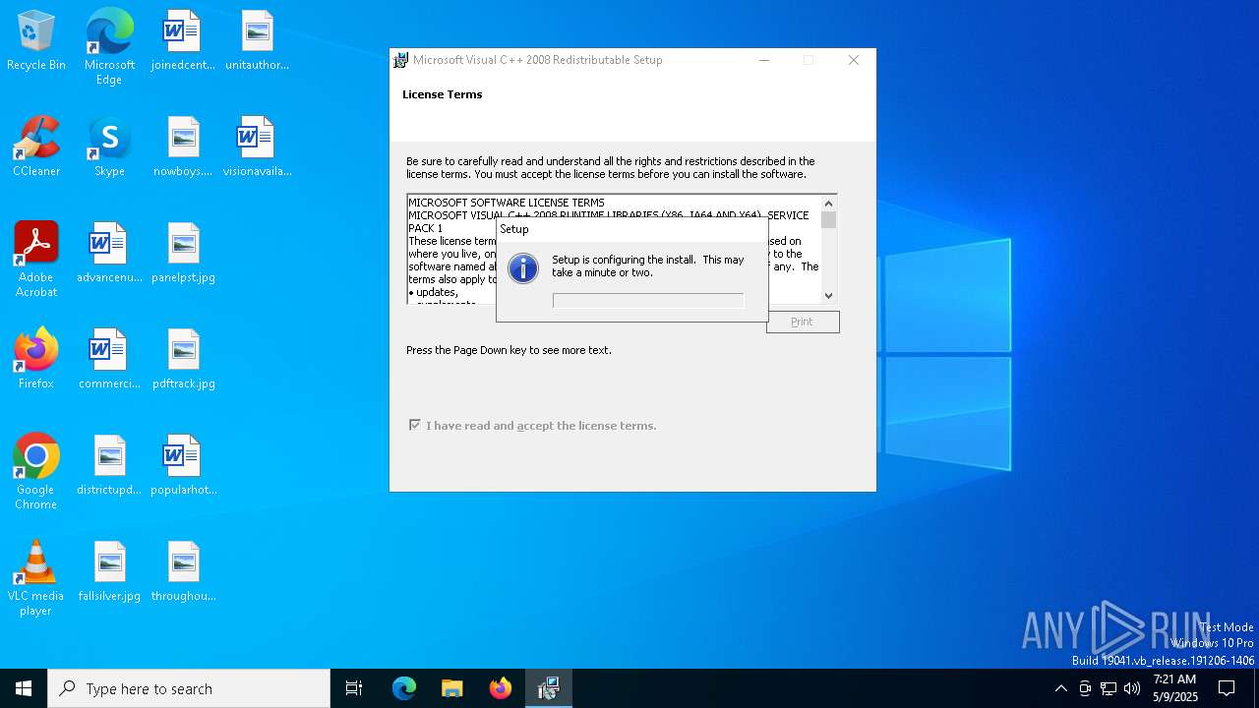Viewport: 1259px width, 708px height.
Task: Open the Recycle Bin desktop icon
Action: (x=35, y=40)
